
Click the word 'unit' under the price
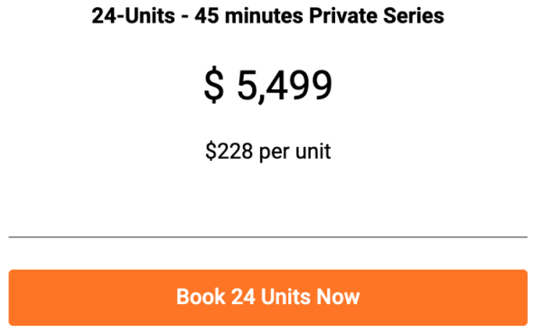point(313,151)
